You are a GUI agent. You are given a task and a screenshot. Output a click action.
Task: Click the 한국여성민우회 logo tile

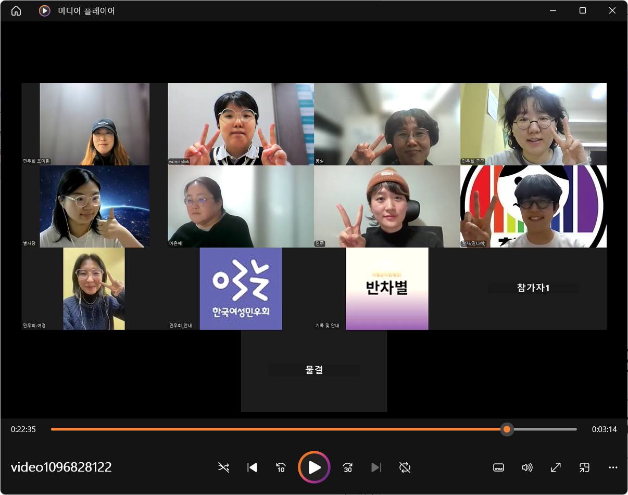241,289
